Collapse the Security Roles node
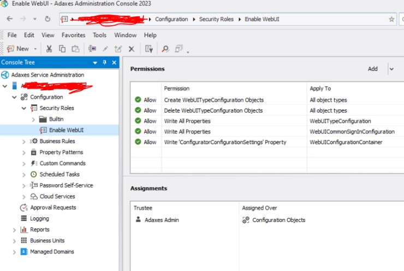The width and height of the screenshot is (404, 271). coord(23,108)
